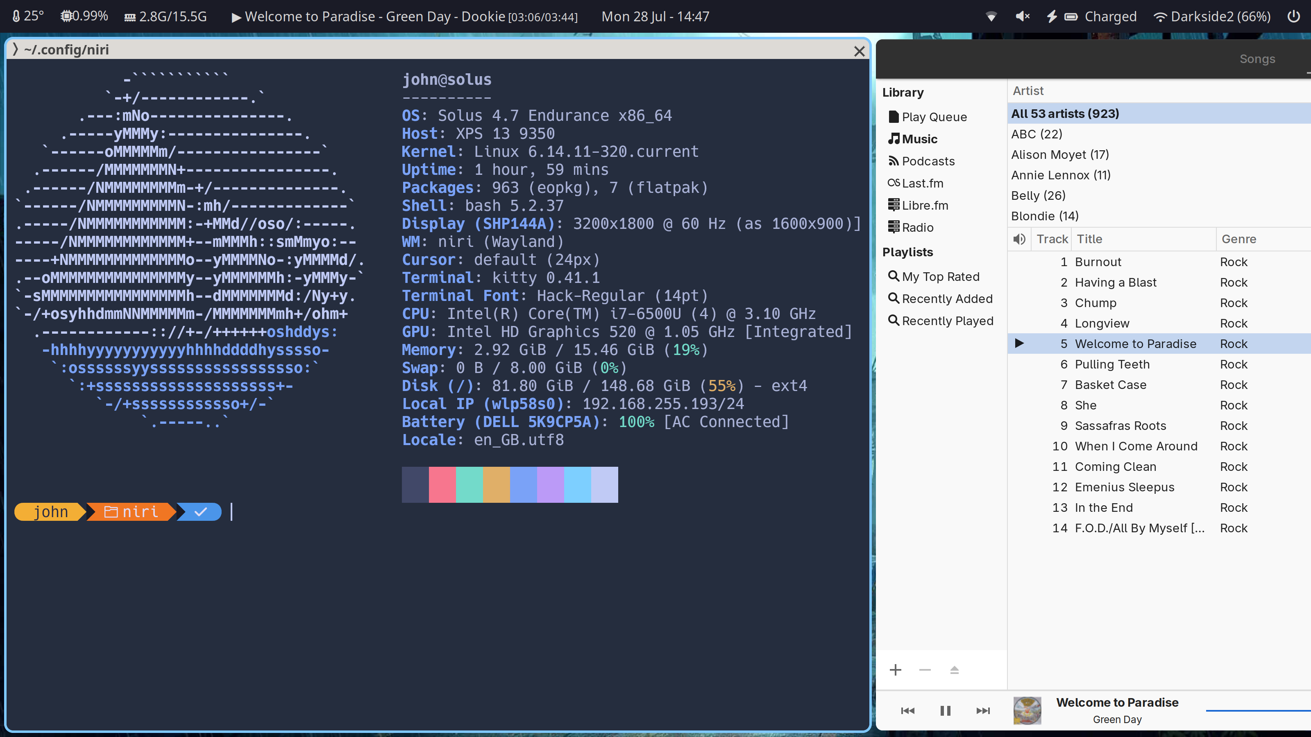Screen dimensions: 1311x737
Task: Open the Darkside2 Wi-Fi network indicator
Action: [1212, 16]
